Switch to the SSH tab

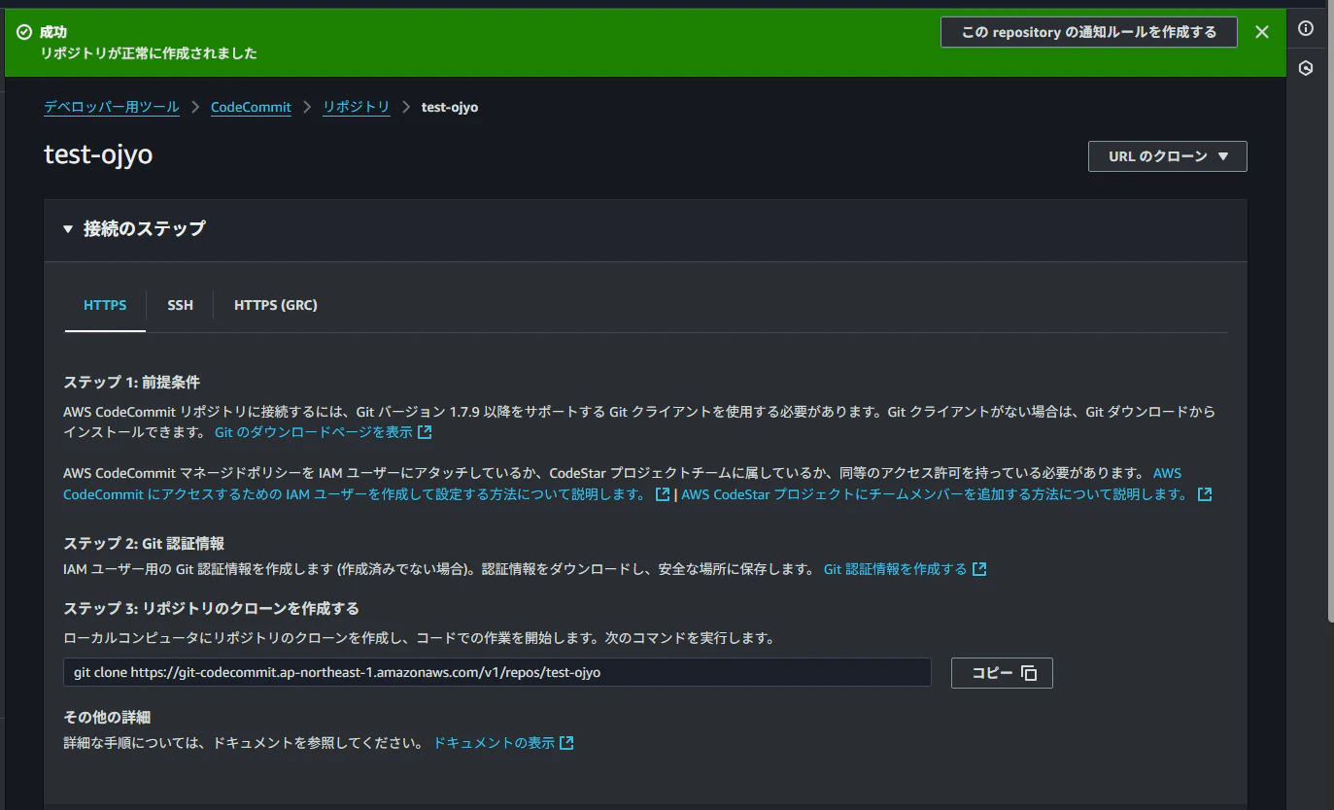point(180,304)
